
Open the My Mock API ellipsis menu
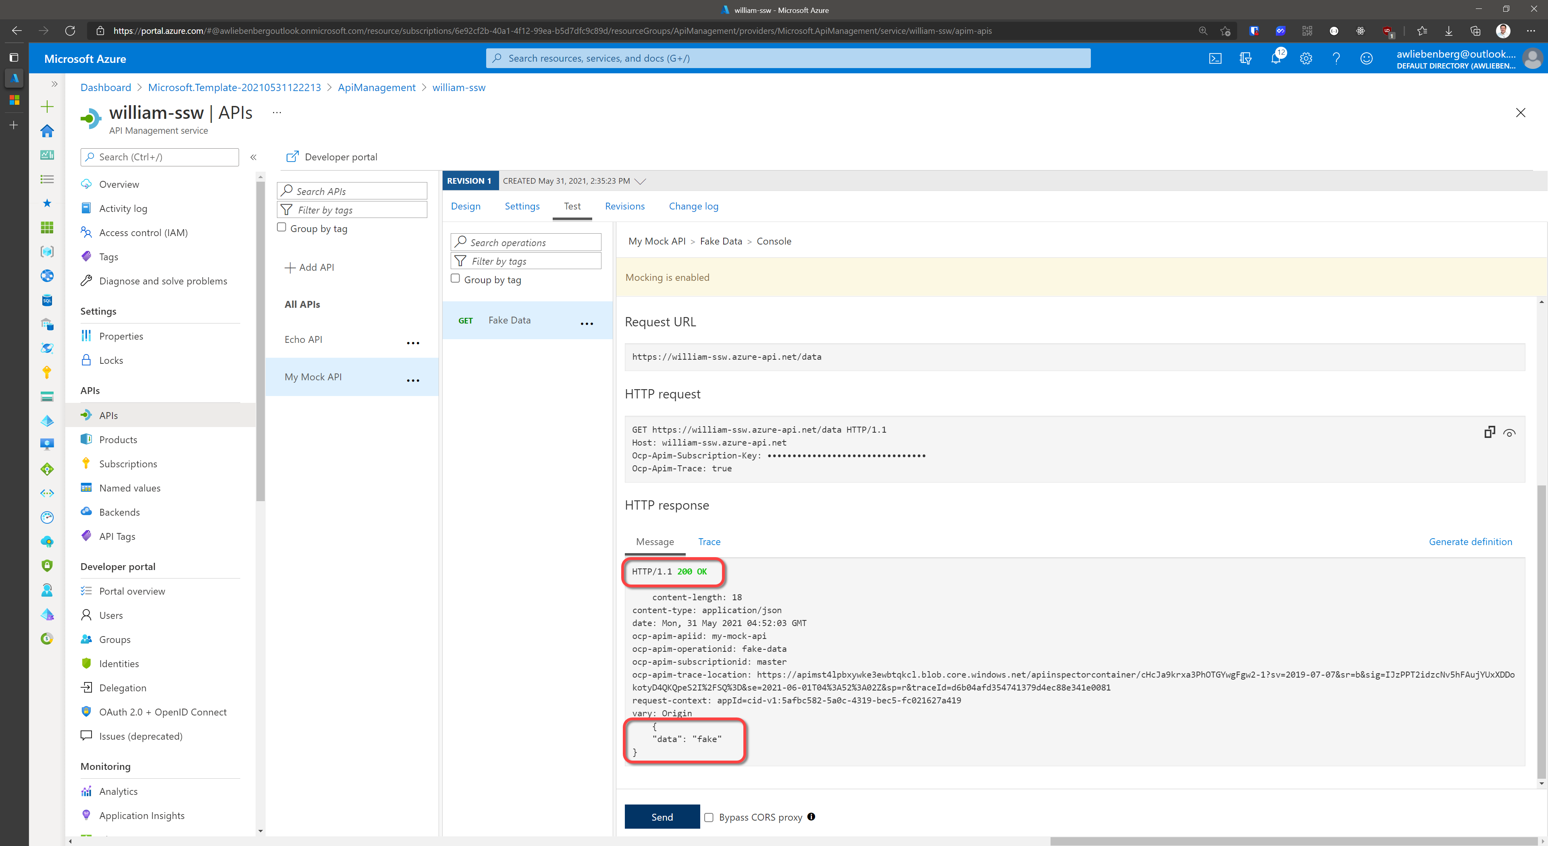coord(413,380)
